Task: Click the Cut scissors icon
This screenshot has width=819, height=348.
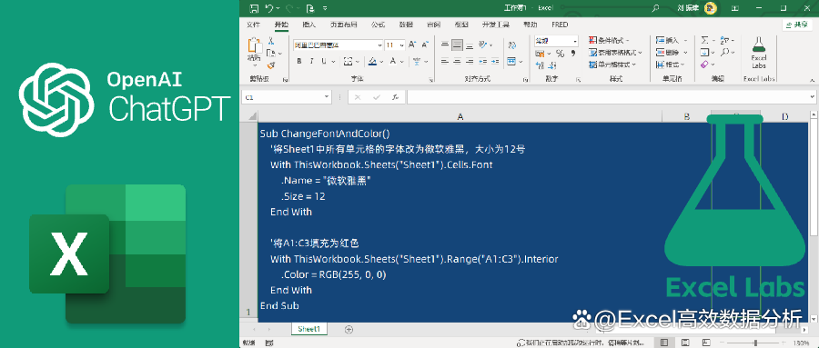Action: coord(271,41)
